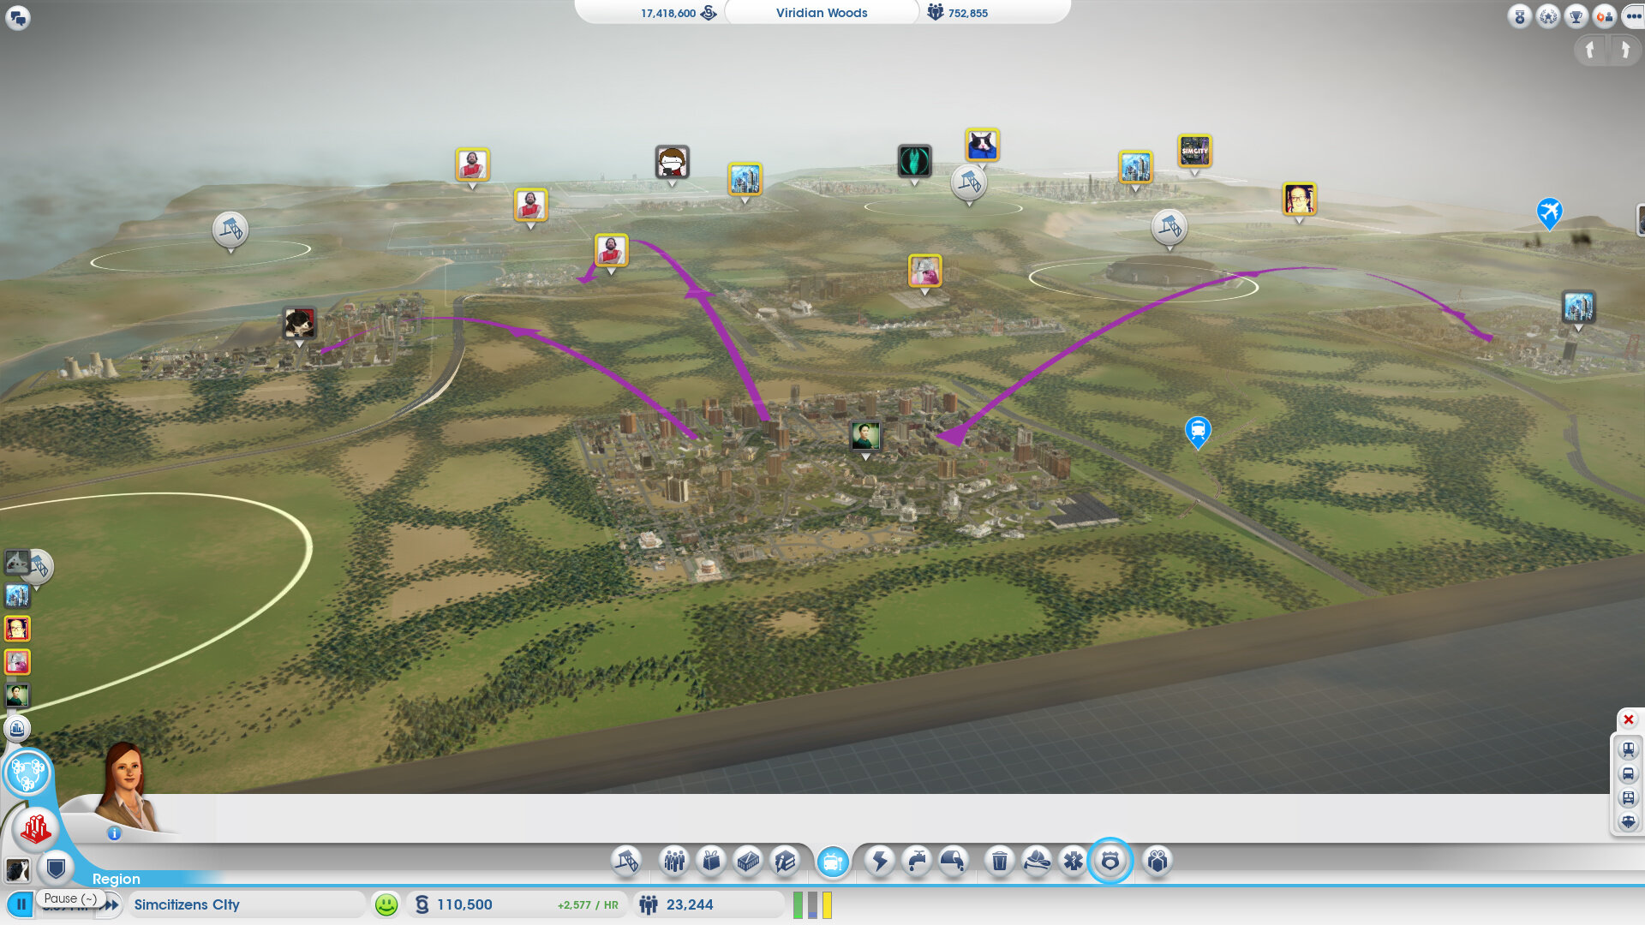Open the commercial shopping bag menu
1645x925 pixels.
point(711,861)
